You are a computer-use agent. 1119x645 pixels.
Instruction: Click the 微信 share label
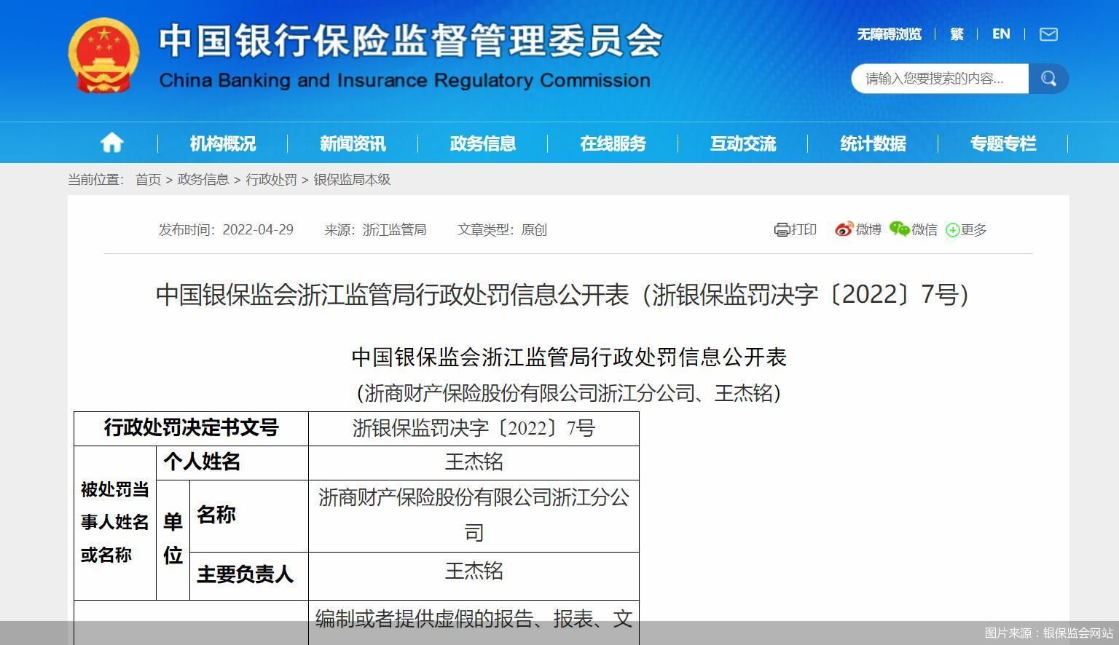(x=924, y=230)
